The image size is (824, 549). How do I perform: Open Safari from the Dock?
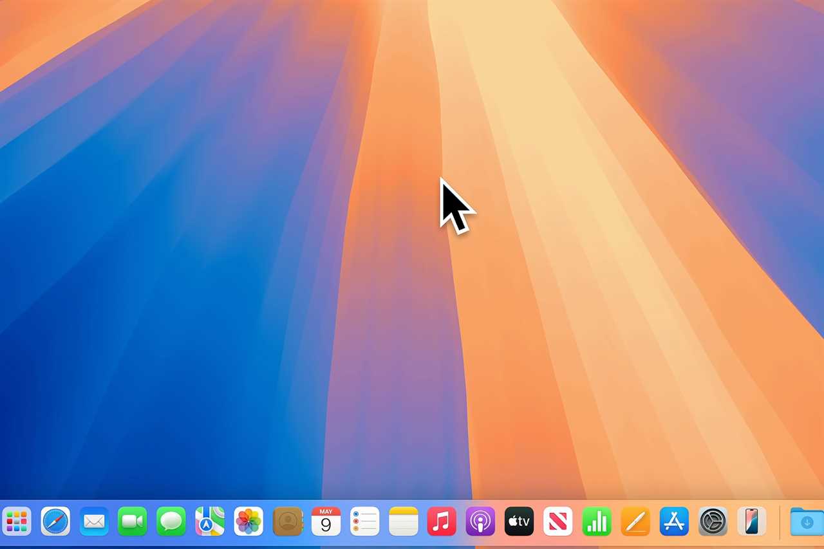[x=55, y=521]
